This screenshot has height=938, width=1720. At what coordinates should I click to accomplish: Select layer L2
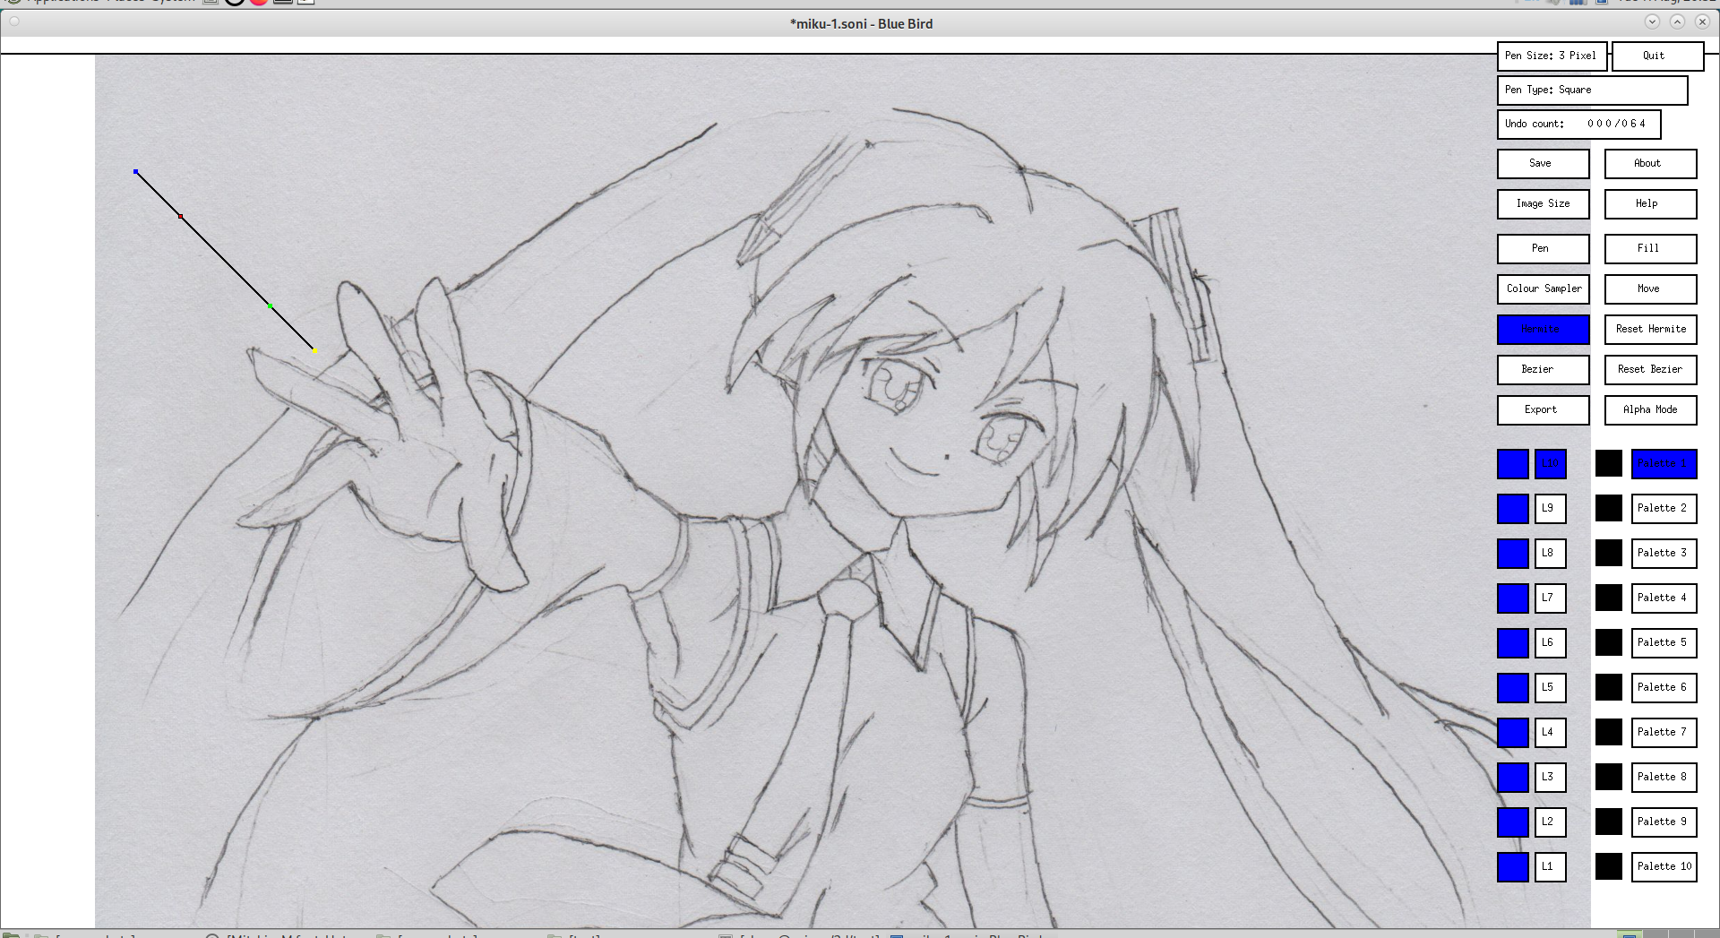click(1551, 822)
